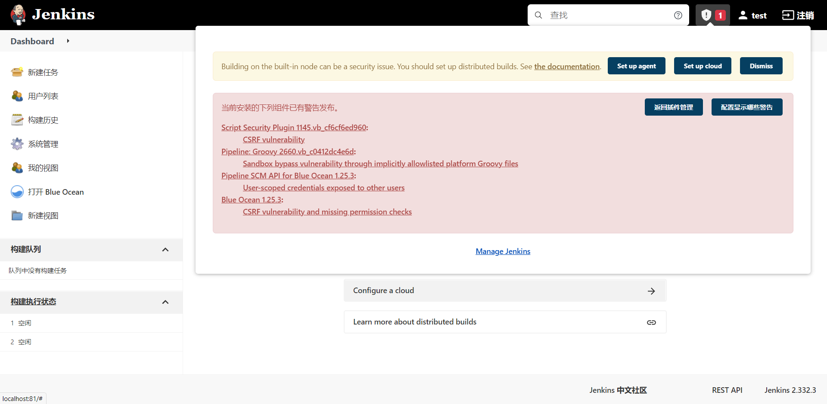The image size is (827, 404).
Task: Open Pipeline SCM API for Blue Ocean link
Action: pyautogui.click(x=288, y=176)
